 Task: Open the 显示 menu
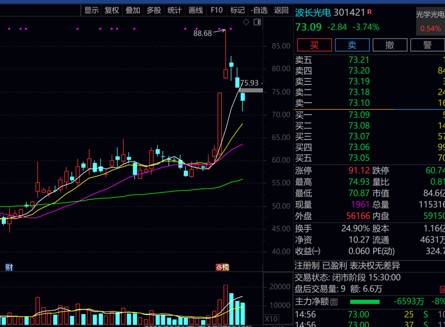tap(91, 11)
